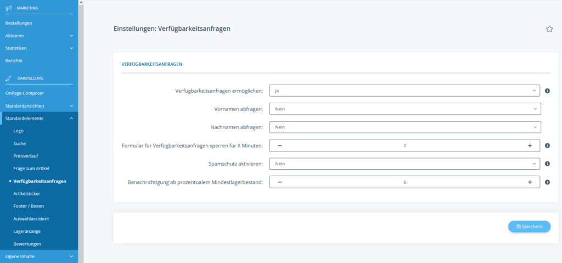This screenshot has width=562, height=263.
Task: Select Footer / Boxen submenu item
Action: point(29,206)
